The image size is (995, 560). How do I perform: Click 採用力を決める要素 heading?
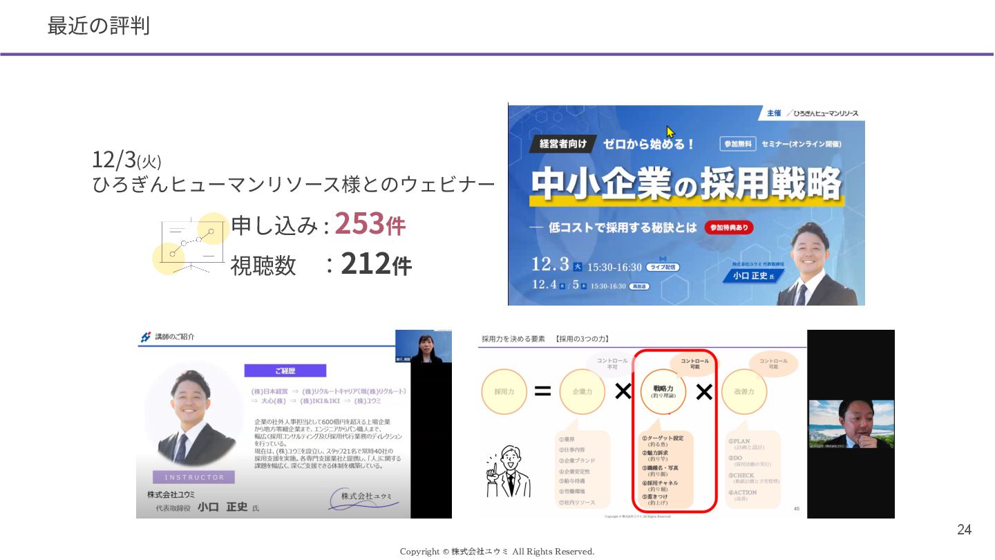pyautogui.click(x=513, y=339)
